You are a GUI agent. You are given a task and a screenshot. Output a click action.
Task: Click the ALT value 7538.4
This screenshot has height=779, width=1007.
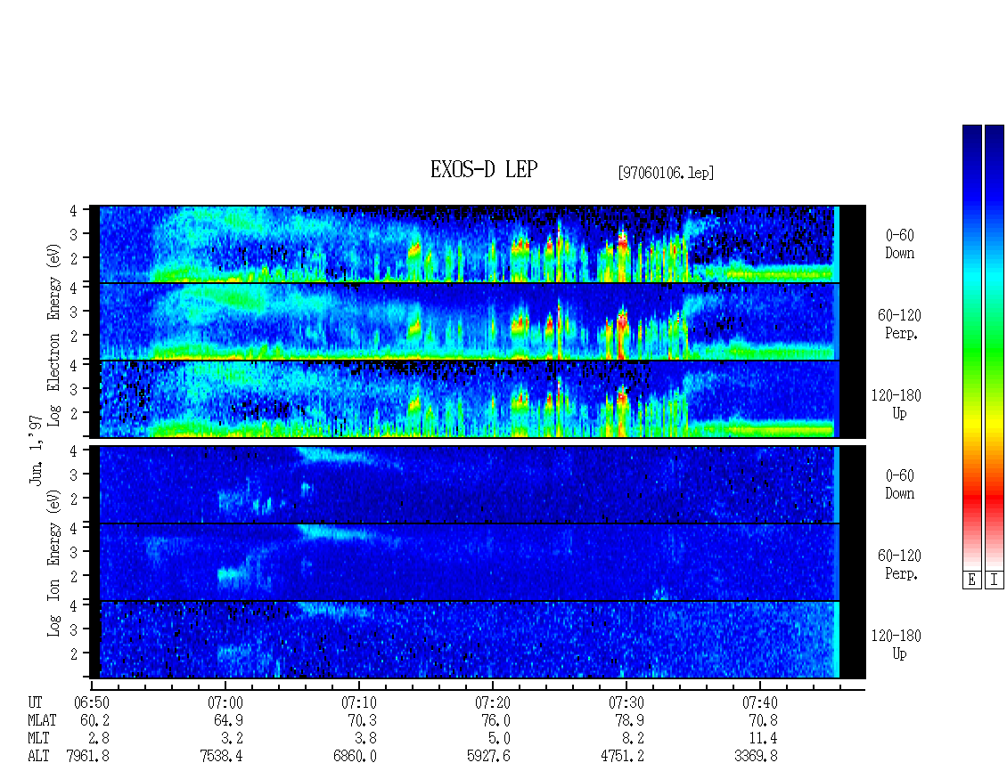click(222, 757)
